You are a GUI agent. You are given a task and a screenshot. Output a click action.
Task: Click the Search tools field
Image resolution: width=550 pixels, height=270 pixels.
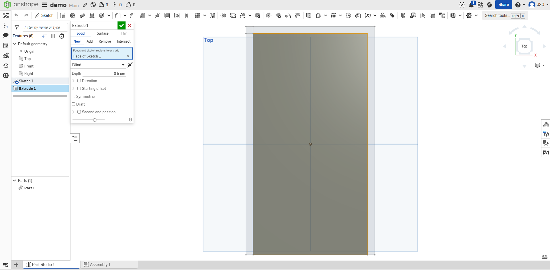(x=505, y=15)
